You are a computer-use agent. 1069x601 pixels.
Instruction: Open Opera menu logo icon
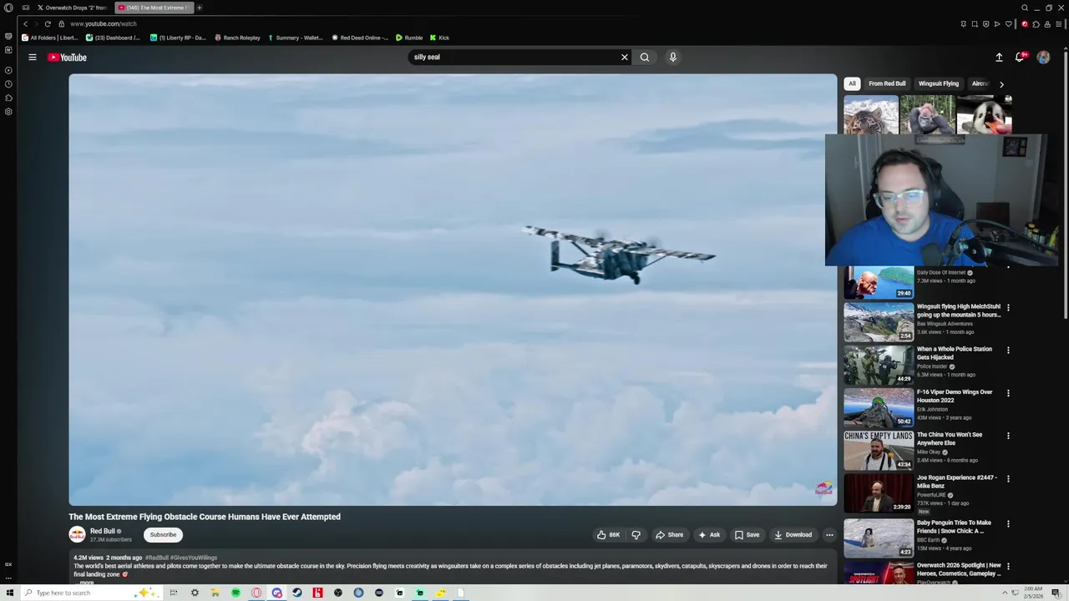coord(8,8)
